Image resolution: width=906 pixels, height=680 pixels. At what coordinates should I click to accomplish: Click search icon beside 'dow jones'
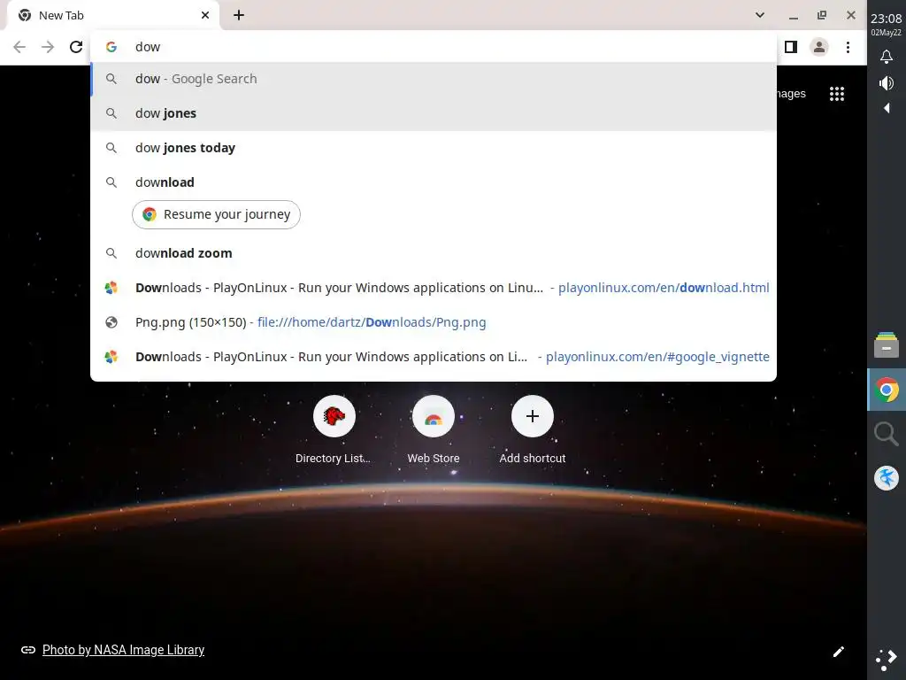pos(111,113)
